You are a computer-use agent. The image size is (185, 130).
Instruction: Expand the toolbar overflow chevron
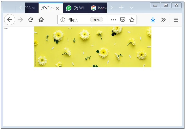point(163,20)
